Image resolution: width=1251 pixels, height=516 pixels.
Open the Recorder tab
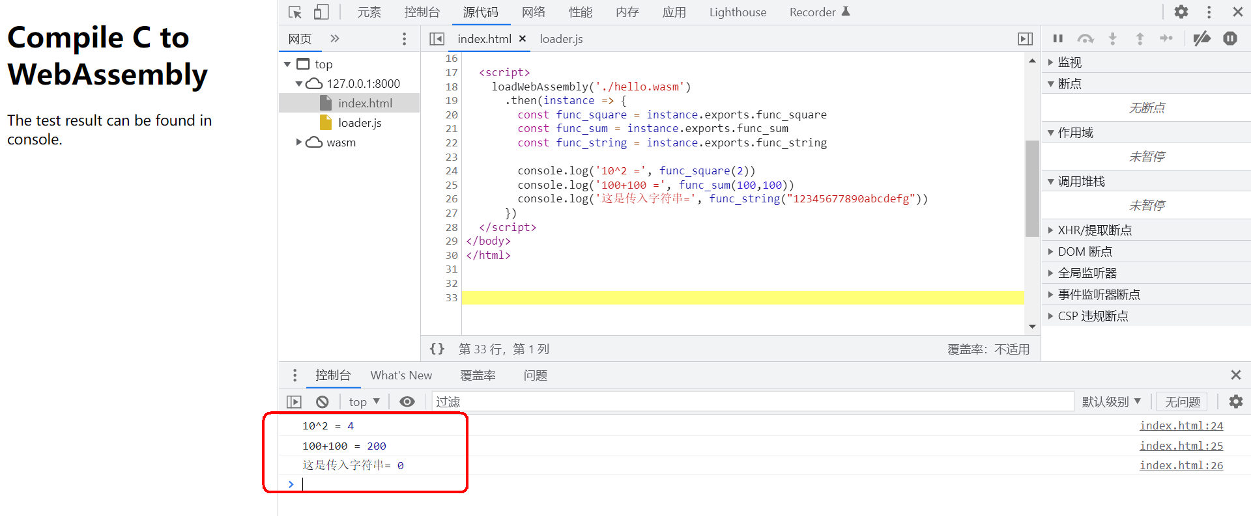pyautogui.click(x=820, y=12)
